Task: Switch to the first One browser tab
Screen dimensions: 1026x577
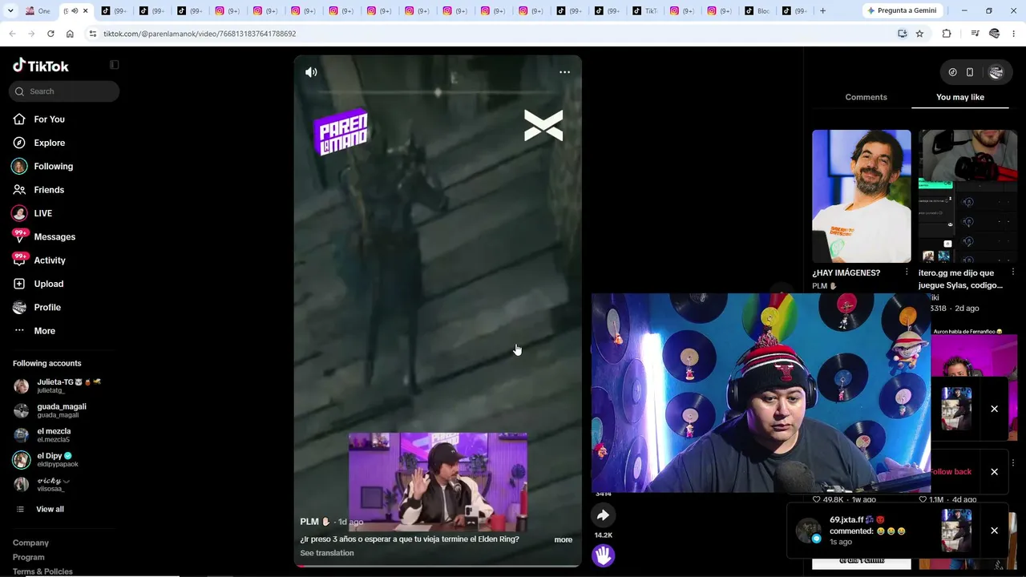Action: coord(38,10)
